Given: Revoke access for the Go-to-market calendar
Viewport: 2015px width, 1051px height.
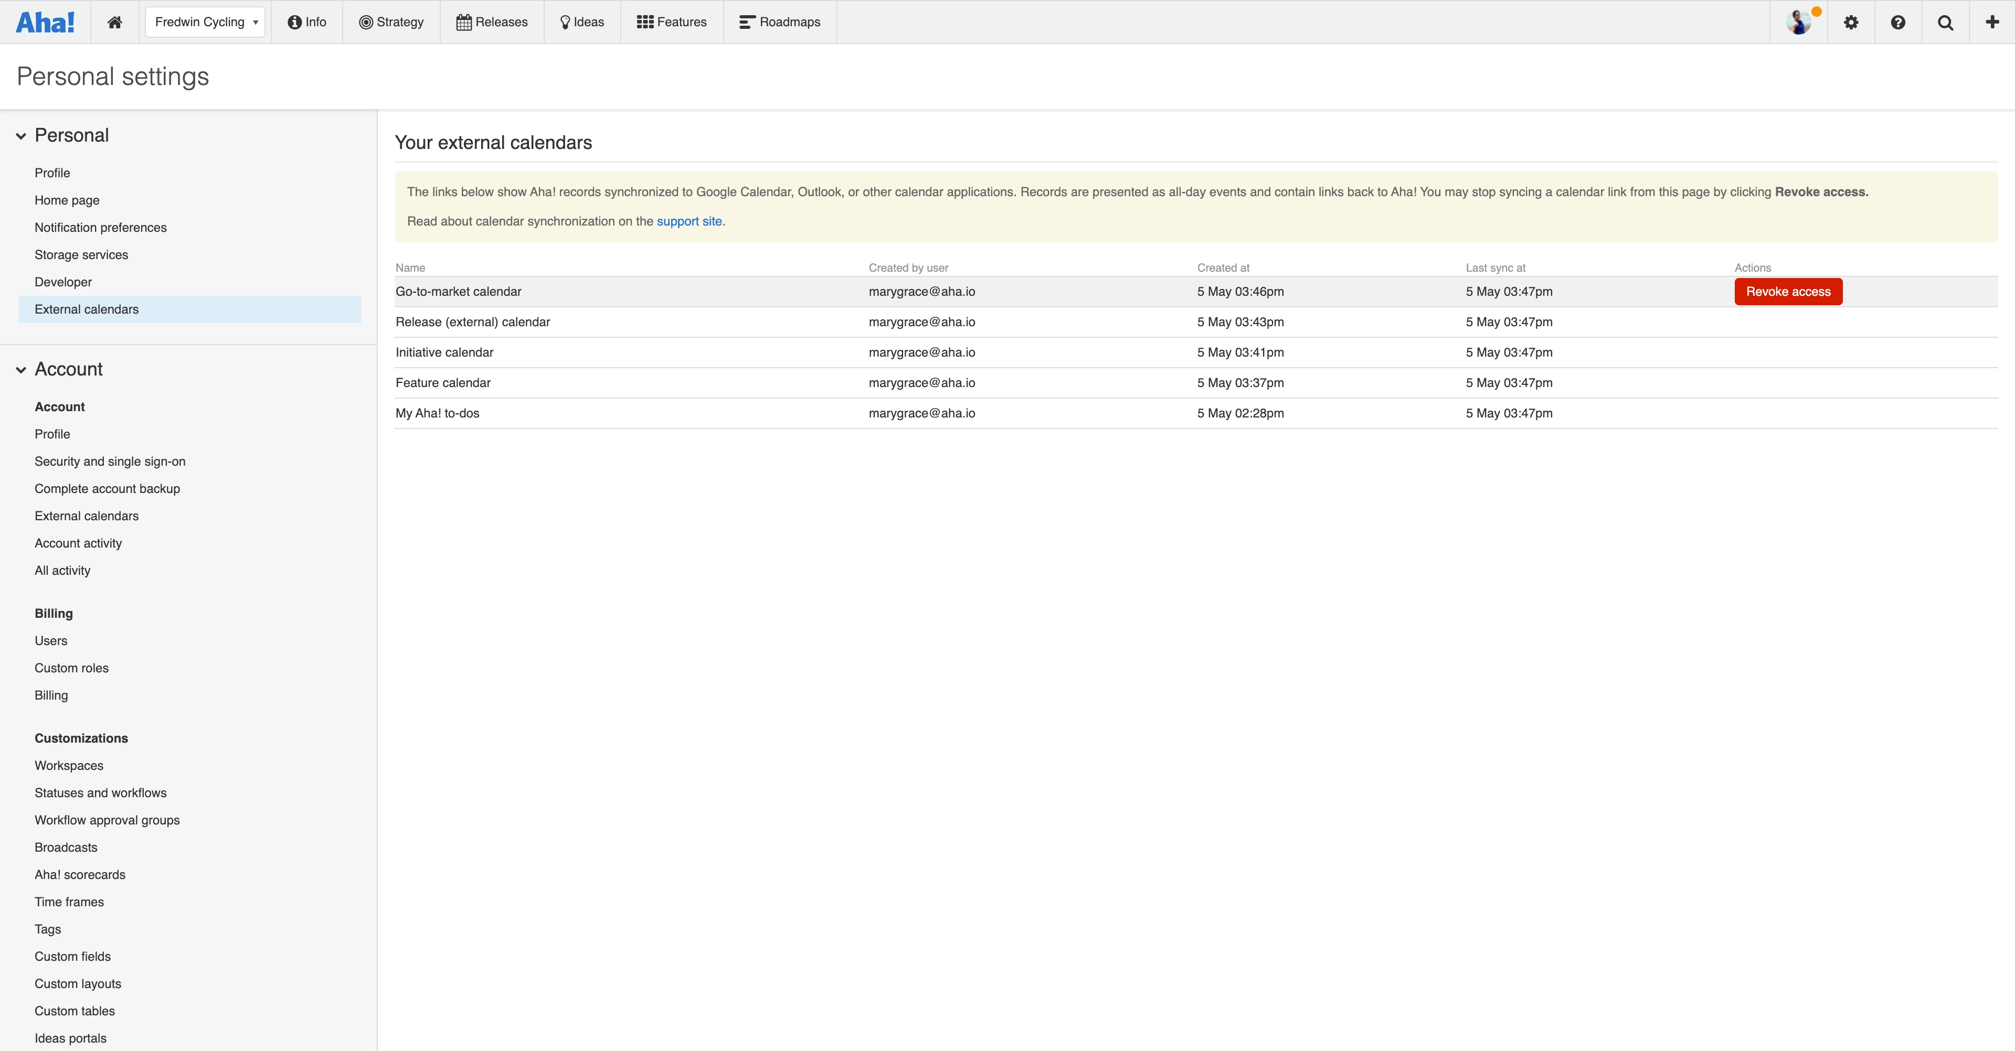Looking at the screenshot, I should [1787, 291].
